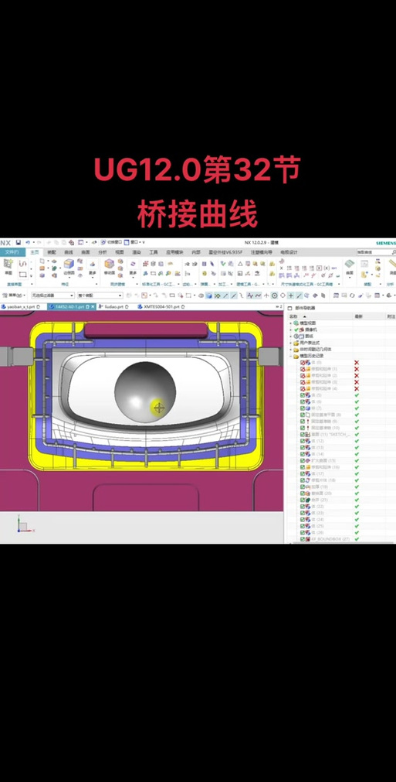This screenshot has width=396, height=782.
Task: Click the Undo arrow icon
Action: tap(27, 242)
